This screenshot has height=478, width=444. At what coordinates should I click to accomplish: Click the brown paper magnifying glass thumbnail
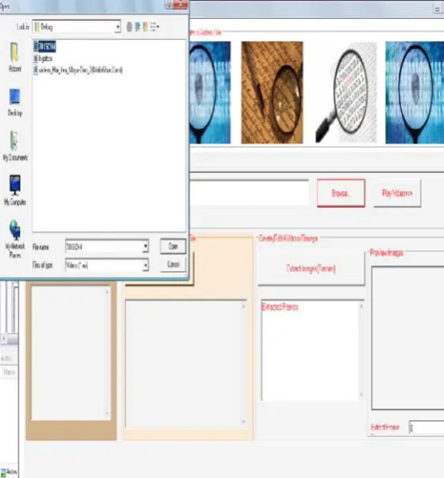272,93
